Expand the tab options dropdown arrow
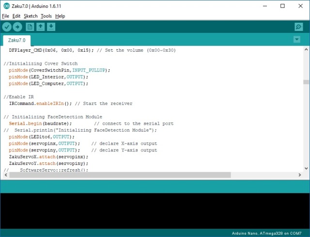 point(297,39)
